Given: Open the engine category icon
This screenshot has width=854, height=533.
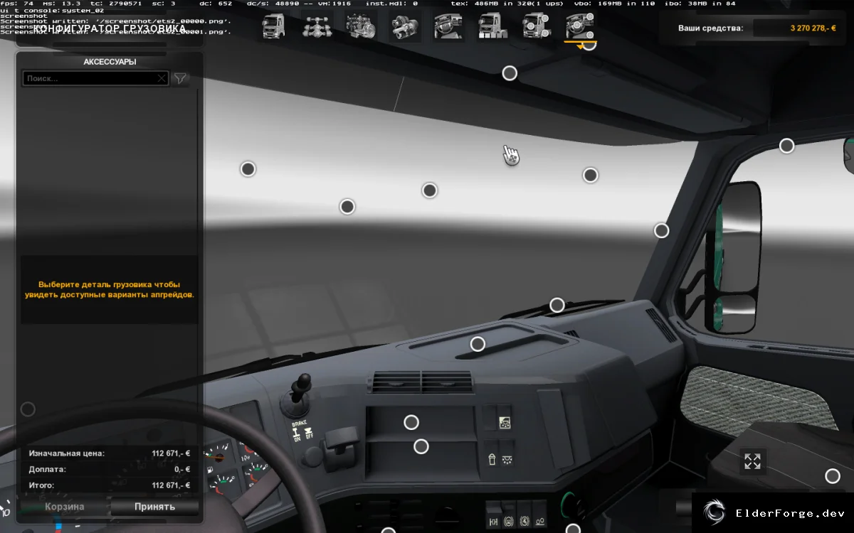Looking at the screenshot, I should 361,26.
